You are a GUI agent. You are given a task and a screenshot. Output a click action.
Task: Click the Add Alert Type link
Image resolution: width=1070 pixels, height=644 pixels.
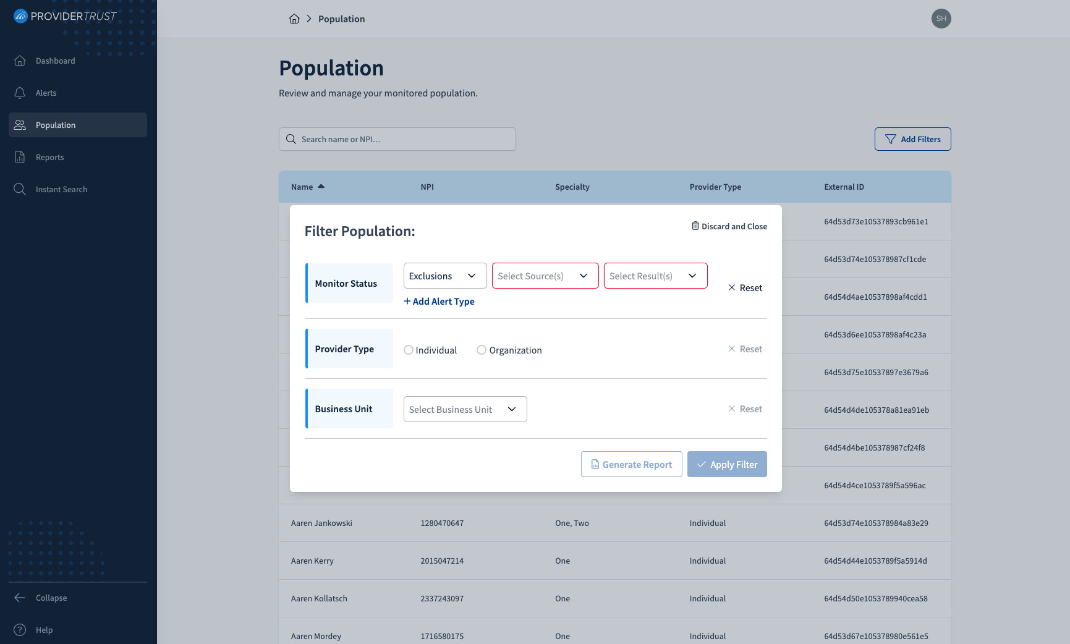(439, 301)
